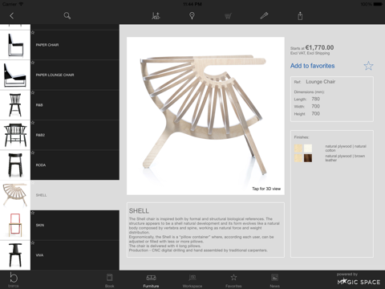Toggle favorite star on Roda row
Screen dimensions: 385x289
click(33, 153)
